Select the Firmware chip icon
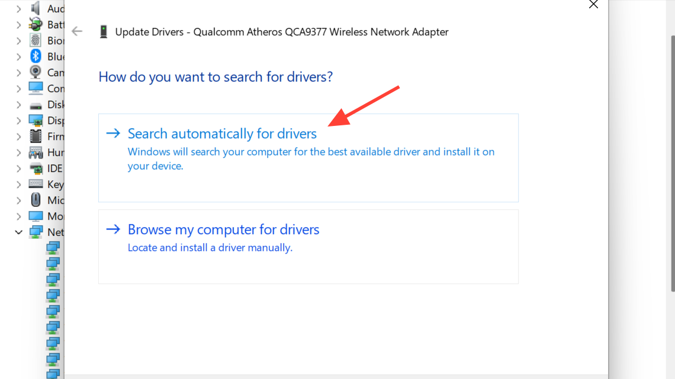This screenshot has width=675, height=379. coord(36,136)
